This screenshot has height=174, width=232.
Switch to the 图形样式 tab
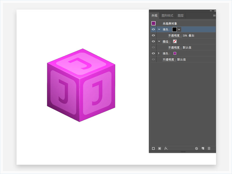point(167,16)
